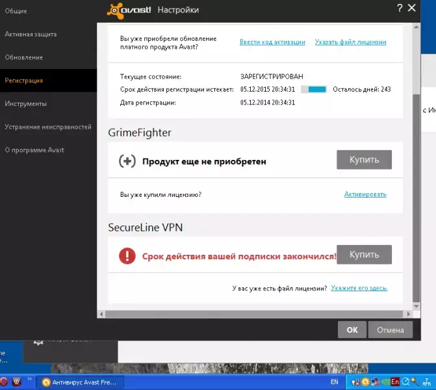Click Купить button for GrimeFighter

(364, 160)
